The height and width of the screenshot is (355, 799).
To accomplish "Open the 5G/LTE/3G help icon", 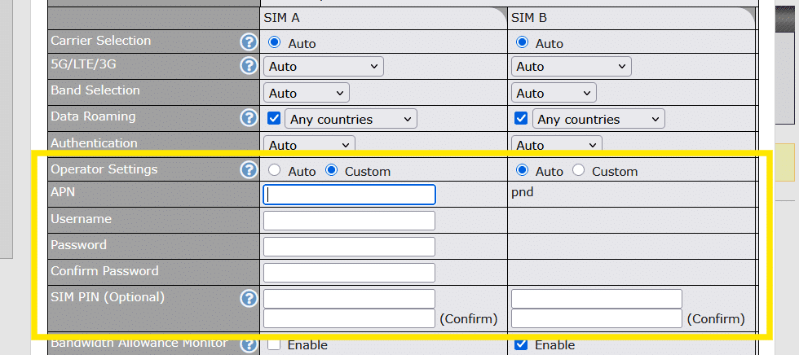I will pos(249,66).
